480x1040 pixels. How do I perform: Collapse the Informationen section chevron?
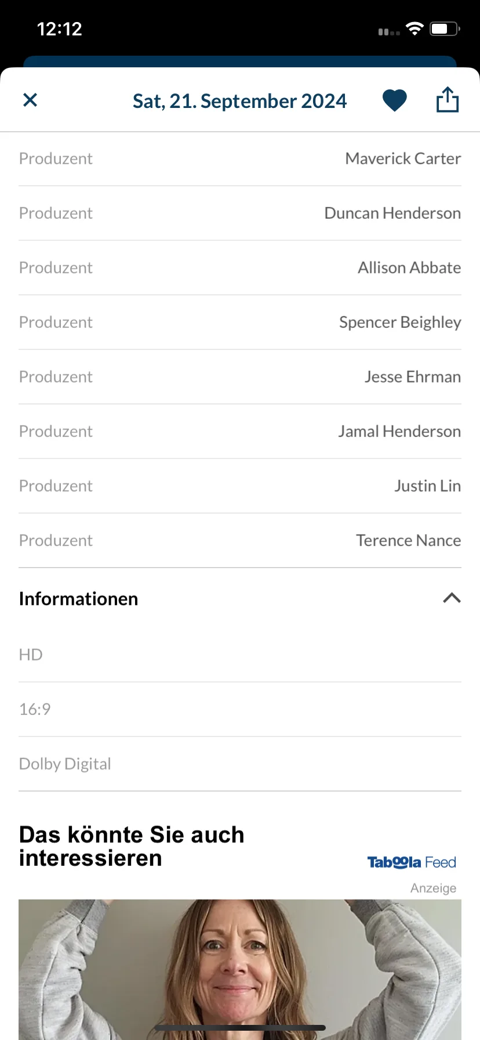(452, 598)
